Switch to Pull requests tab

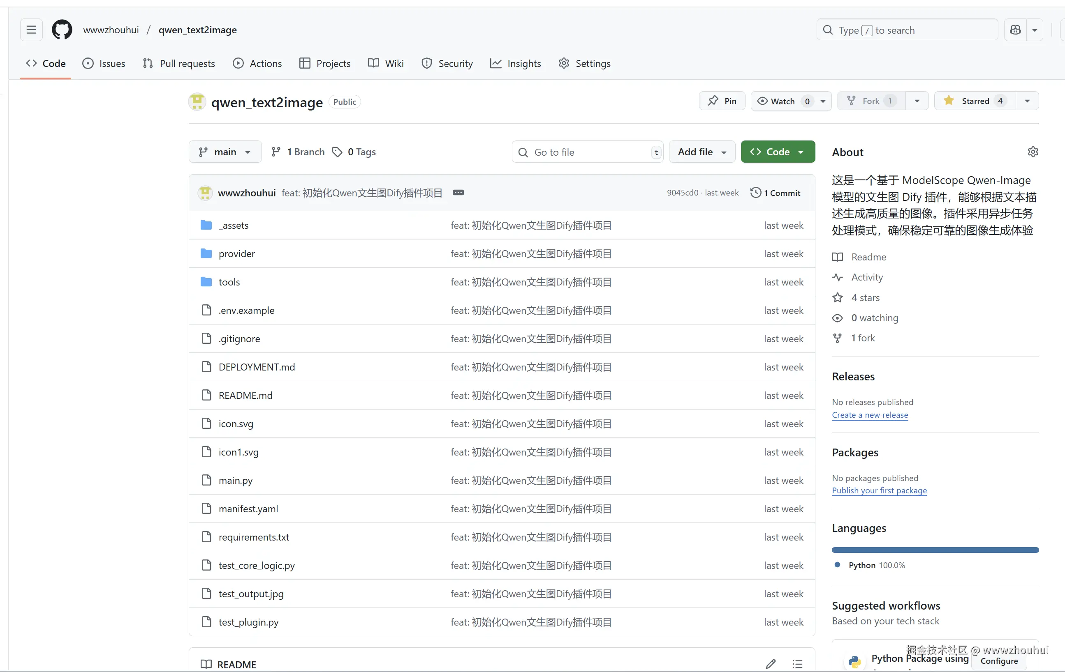click(x=179, y=64)
